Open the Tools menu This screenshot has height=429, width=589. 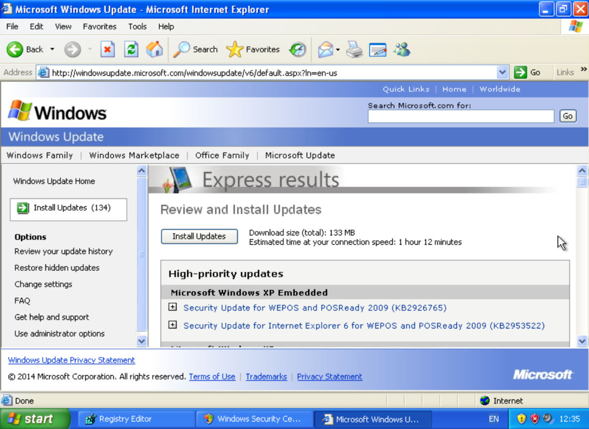(137, 26)
